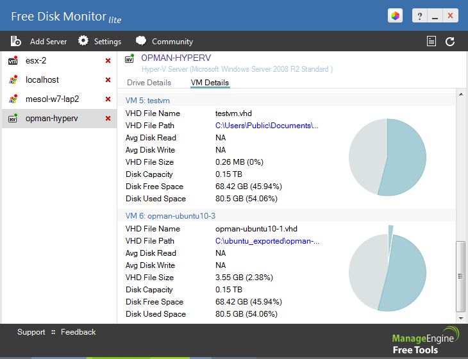Click the OPMAN-HYPERV server title
Image resolution: width=468 pixels, height=359 pixels.
pos(176,58)
